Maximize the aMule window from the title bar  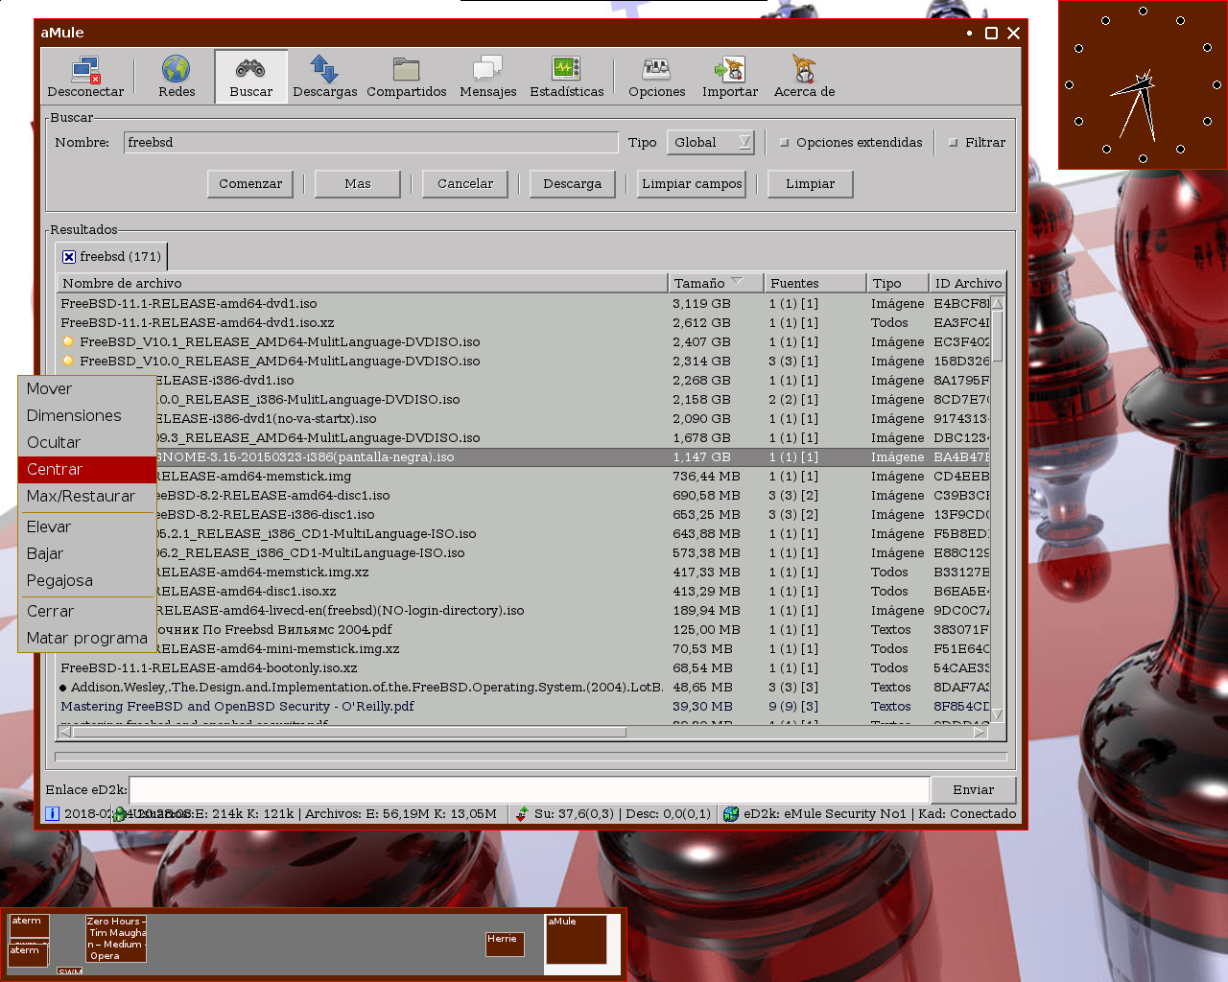click(x=992, y=34)
